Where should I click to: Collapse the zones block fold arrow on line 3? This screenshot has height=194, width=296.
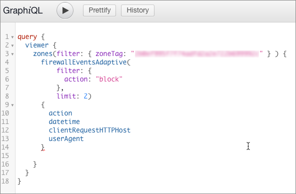click(12, 54)
